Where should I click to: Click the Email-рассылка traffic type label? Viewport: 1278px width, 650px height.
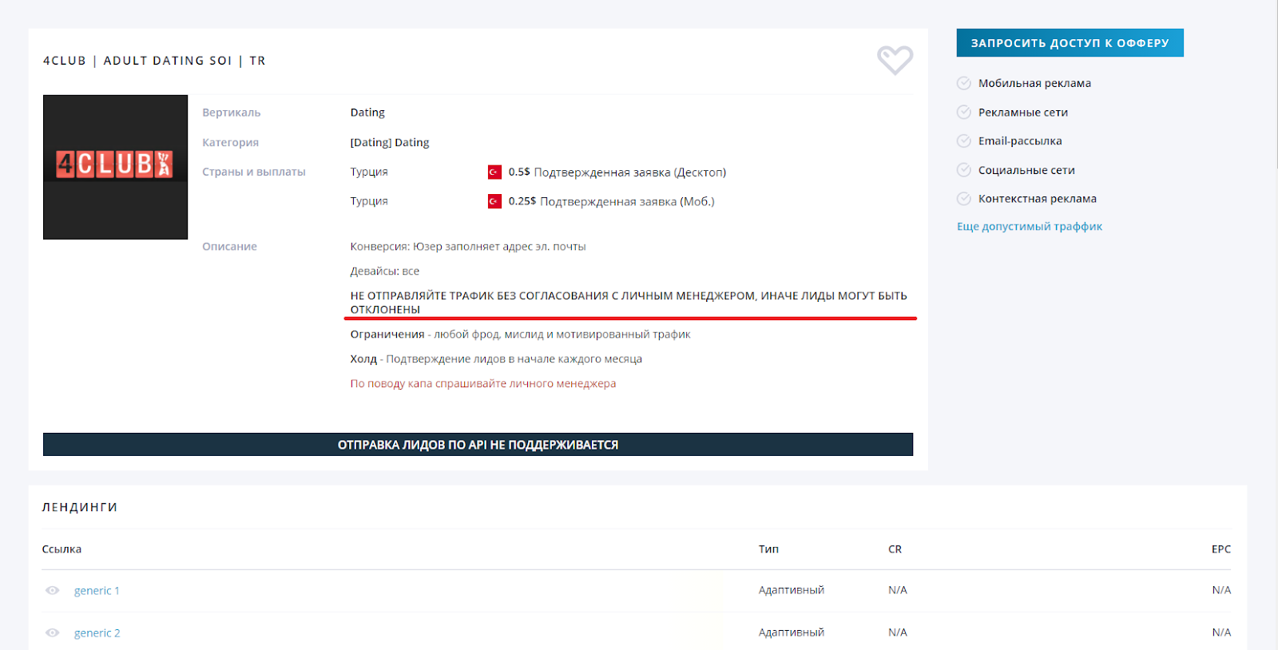(1020, 141)
